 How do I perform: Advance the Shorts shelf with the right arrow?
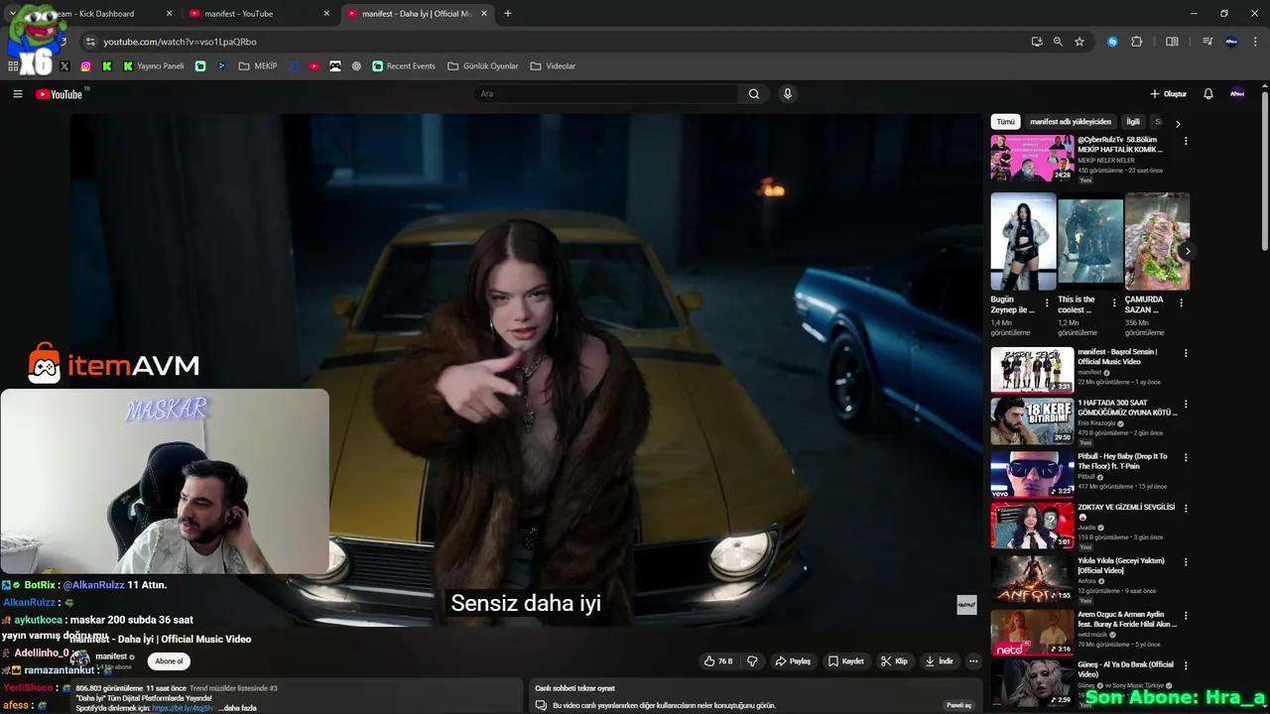[1187, 251]
